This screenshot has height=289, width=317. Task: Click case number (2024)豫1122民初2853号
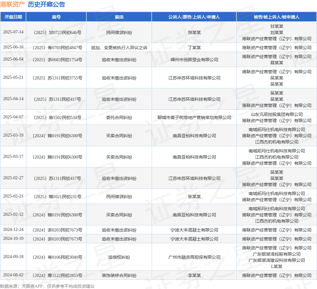57,275
